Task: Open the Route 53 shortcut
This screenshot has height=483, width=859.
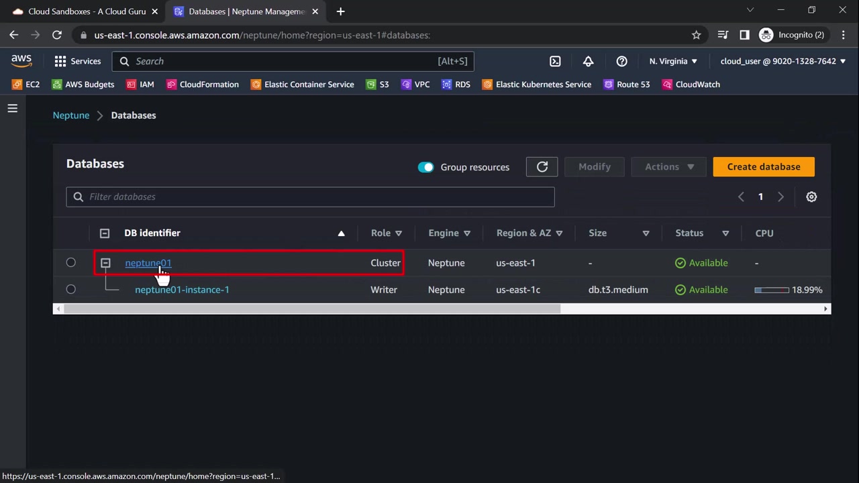Action: pos(627,85)
